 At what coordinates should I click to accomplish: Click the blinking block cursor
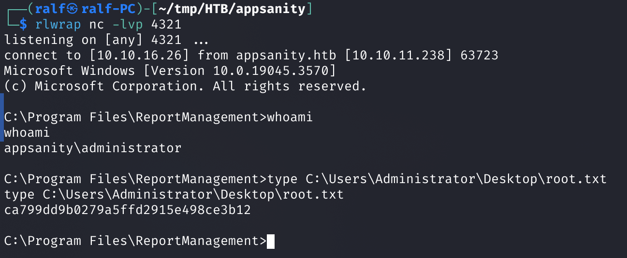click(271, 241)
